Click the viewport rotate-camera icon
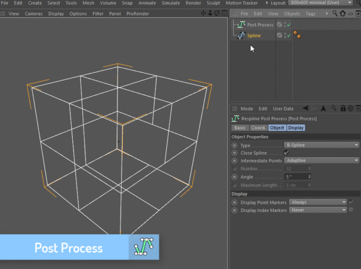This screenshot has height=269, width=361. coord(216,13)
